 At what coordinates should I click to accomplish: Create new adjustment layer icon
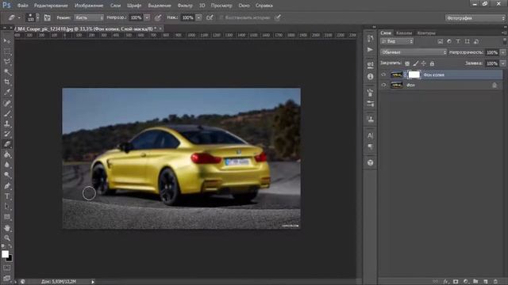point(466,282)
